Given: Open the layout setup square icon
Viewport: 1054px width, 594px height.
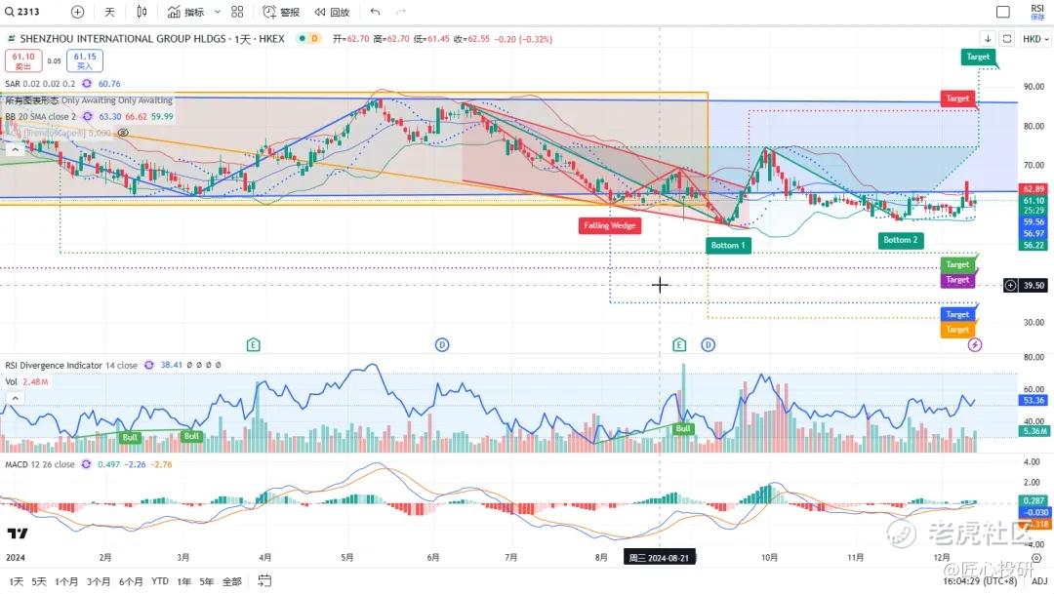Looking at the screenshot, I should click(1003, 12).
